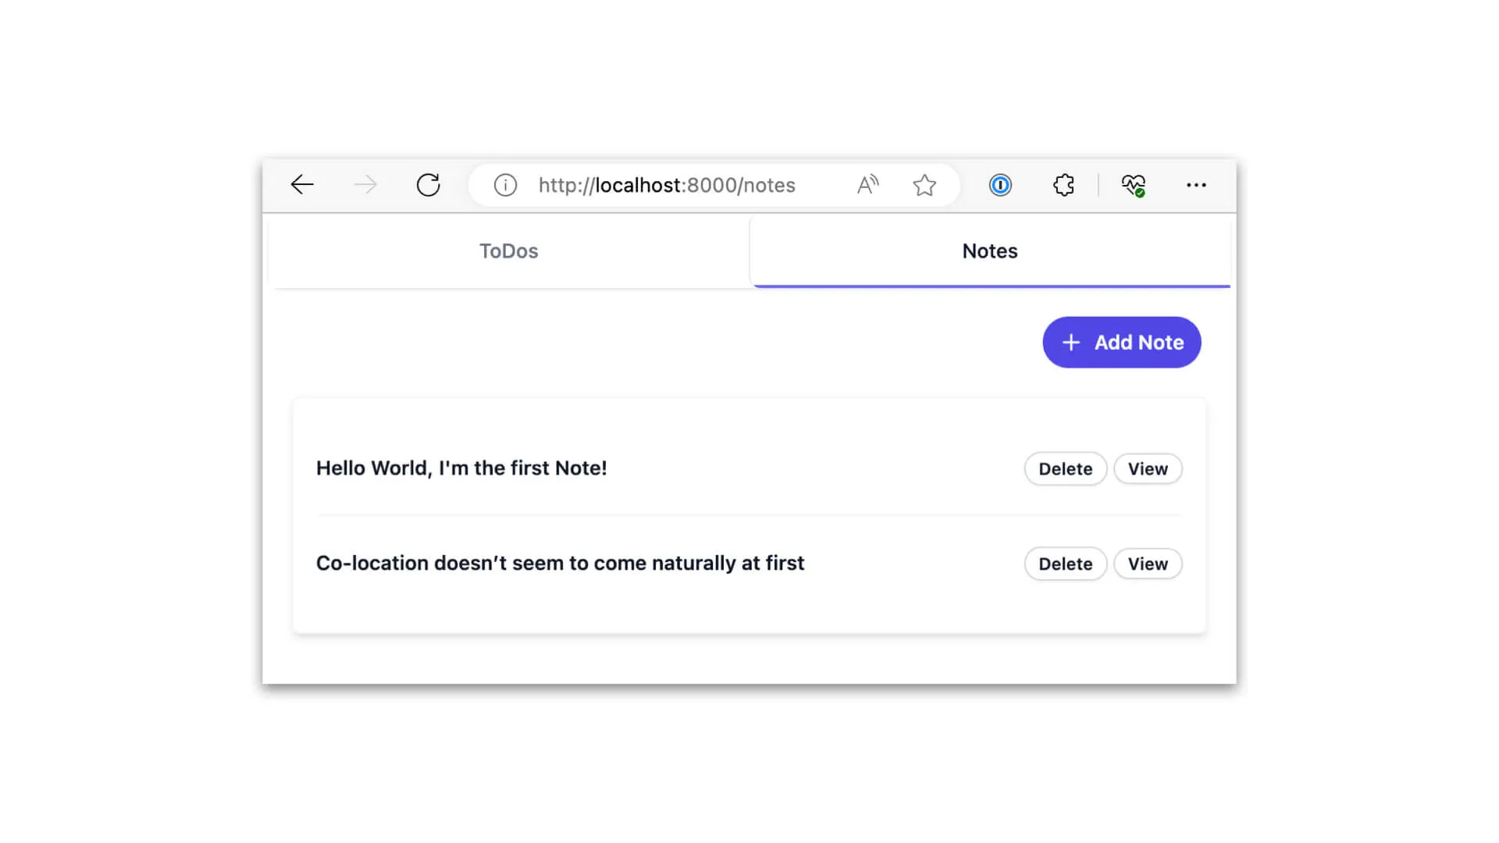Open Browser Essentials health icon
Viewport: 1499px width, 843px height.
[1134, 185]
